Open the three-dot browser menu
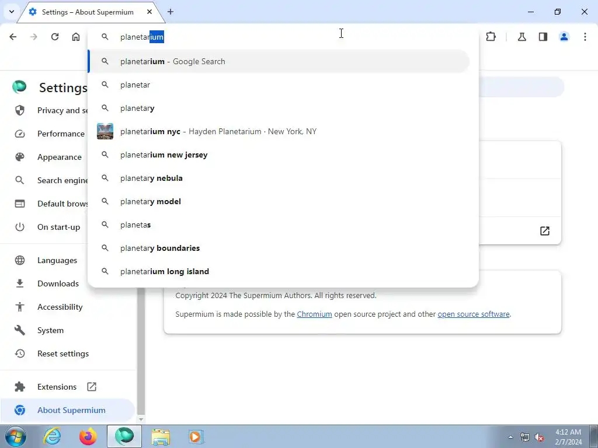 pos(585,37)
